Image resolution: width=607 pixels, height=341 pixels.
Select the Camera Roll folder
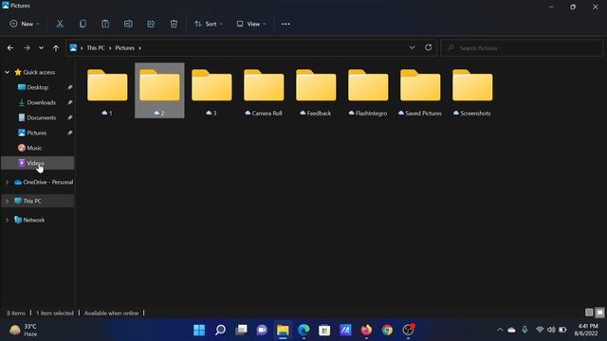264,91
